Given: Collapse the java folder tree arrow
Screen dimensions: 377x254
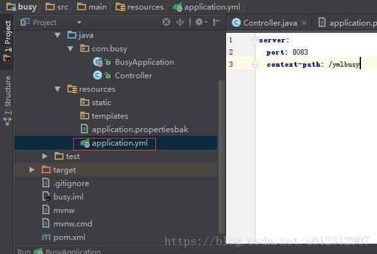Looking at the screenshot, I should click(57, 35).
